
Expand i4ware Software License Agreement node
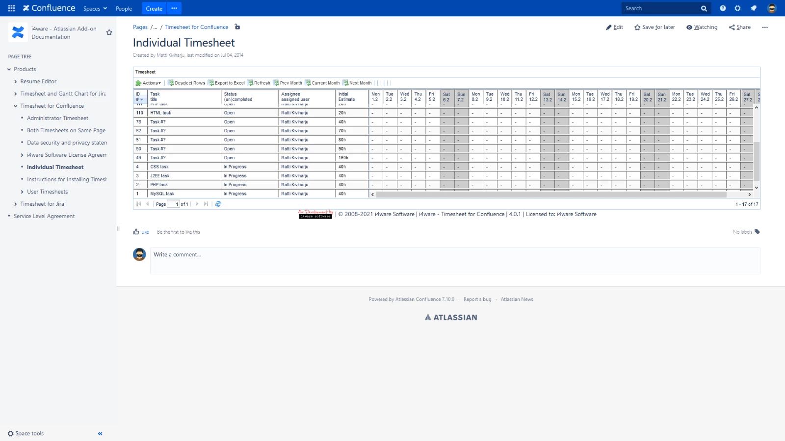pos(22,155)
